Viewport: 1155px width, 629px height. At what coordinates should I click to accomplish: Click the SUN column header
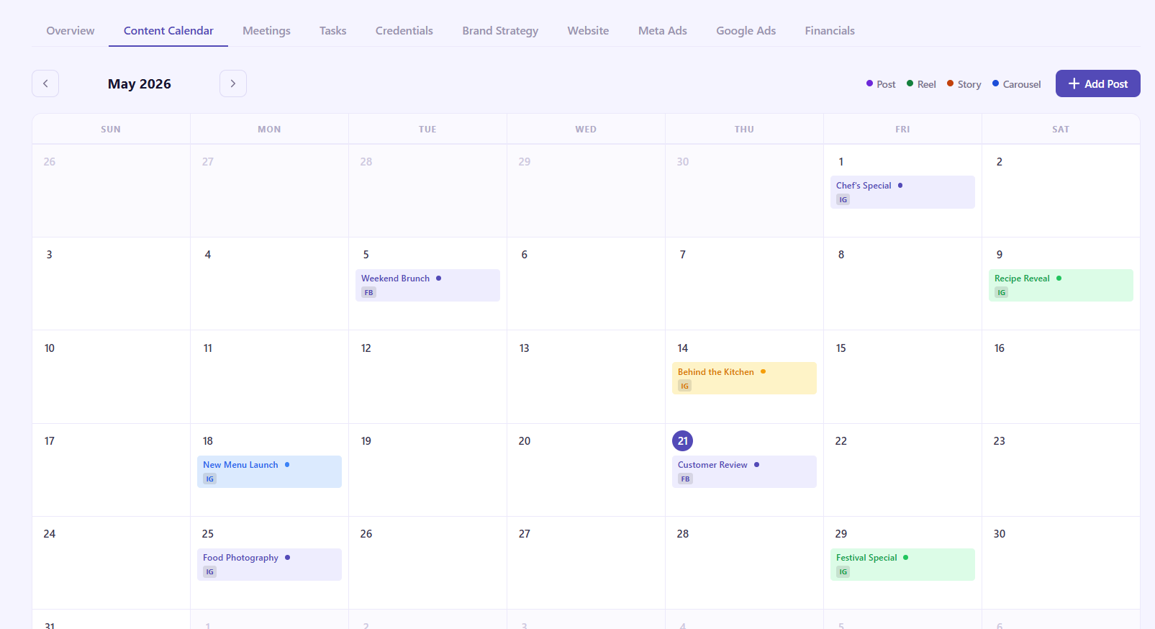(111, 130)
